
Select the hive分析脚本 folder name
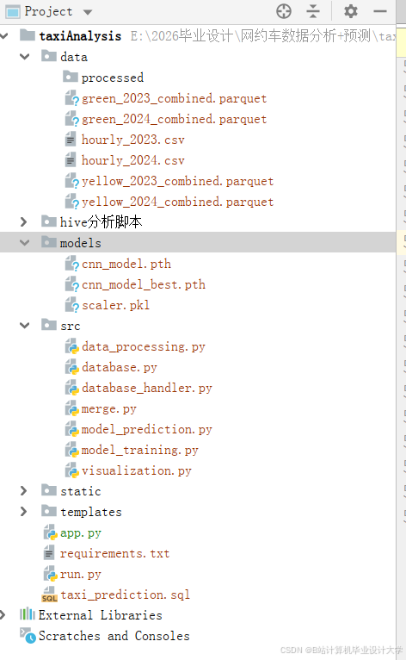(101, 221)
